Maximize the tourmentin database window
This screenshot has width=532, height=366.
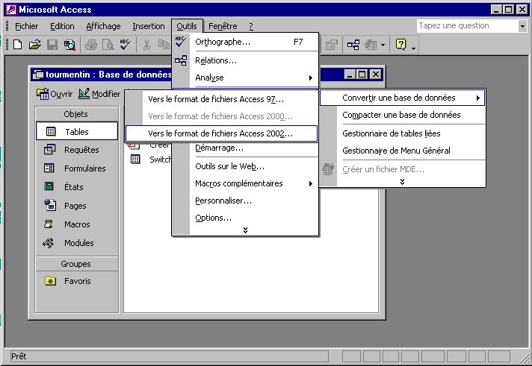coord(362,74)
